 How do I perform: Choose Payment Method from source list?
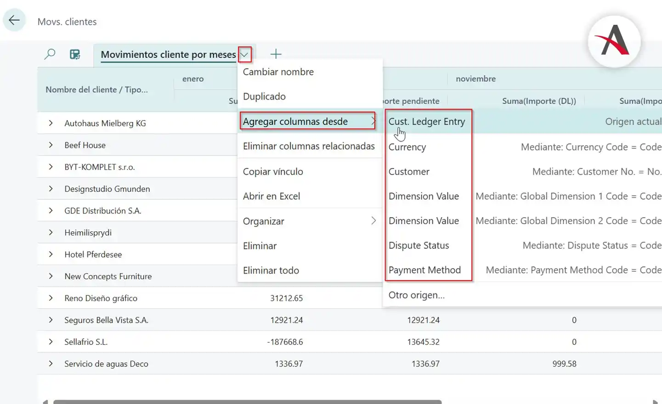click(424, 270)
